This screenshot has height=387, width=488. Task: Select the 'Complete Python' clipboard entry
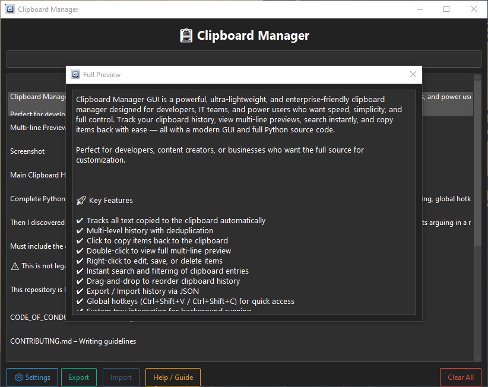click(x=37, y=199)
